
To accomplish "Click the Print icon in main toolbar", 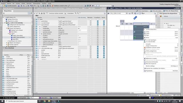I will (19, 6).
